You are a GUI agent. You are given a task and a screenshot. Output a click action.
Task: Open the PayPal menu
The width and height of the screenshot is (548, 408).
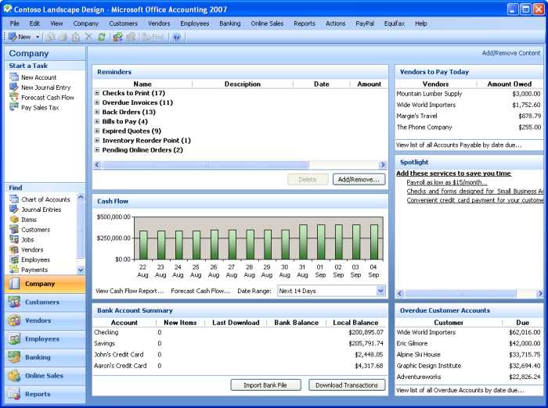(365, 23)
